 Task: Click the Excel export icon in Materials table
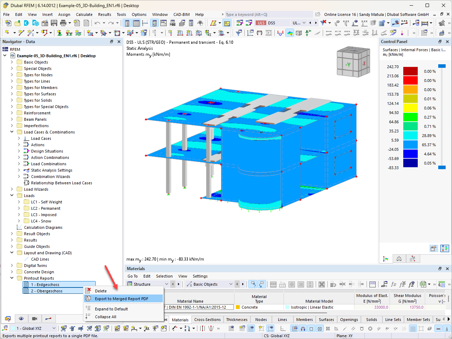point(423,284)
